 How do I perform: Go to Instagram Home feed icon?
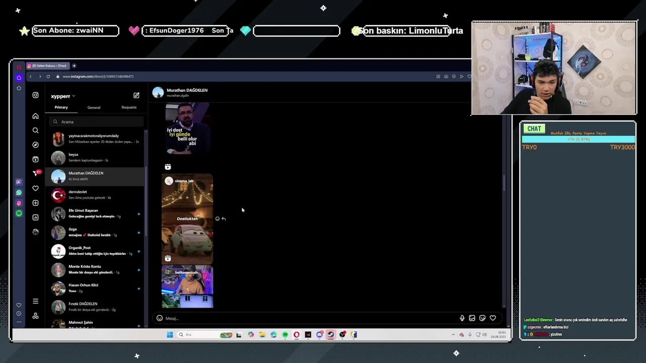point(35,116)
